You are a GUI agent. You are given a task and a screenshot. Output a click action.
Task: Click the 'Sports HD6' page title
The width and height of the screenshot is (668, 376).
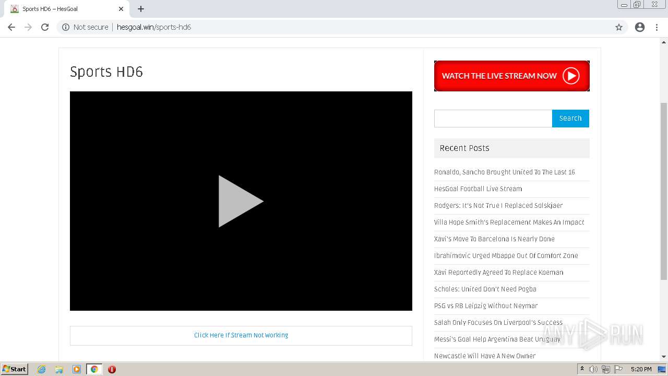106,72
